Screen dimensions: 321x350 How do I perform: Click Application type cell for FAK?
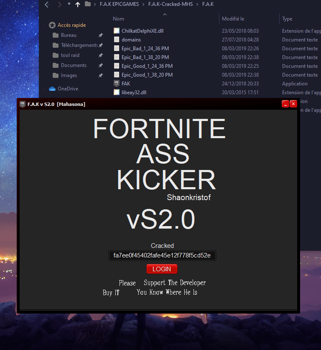point(295,84)
